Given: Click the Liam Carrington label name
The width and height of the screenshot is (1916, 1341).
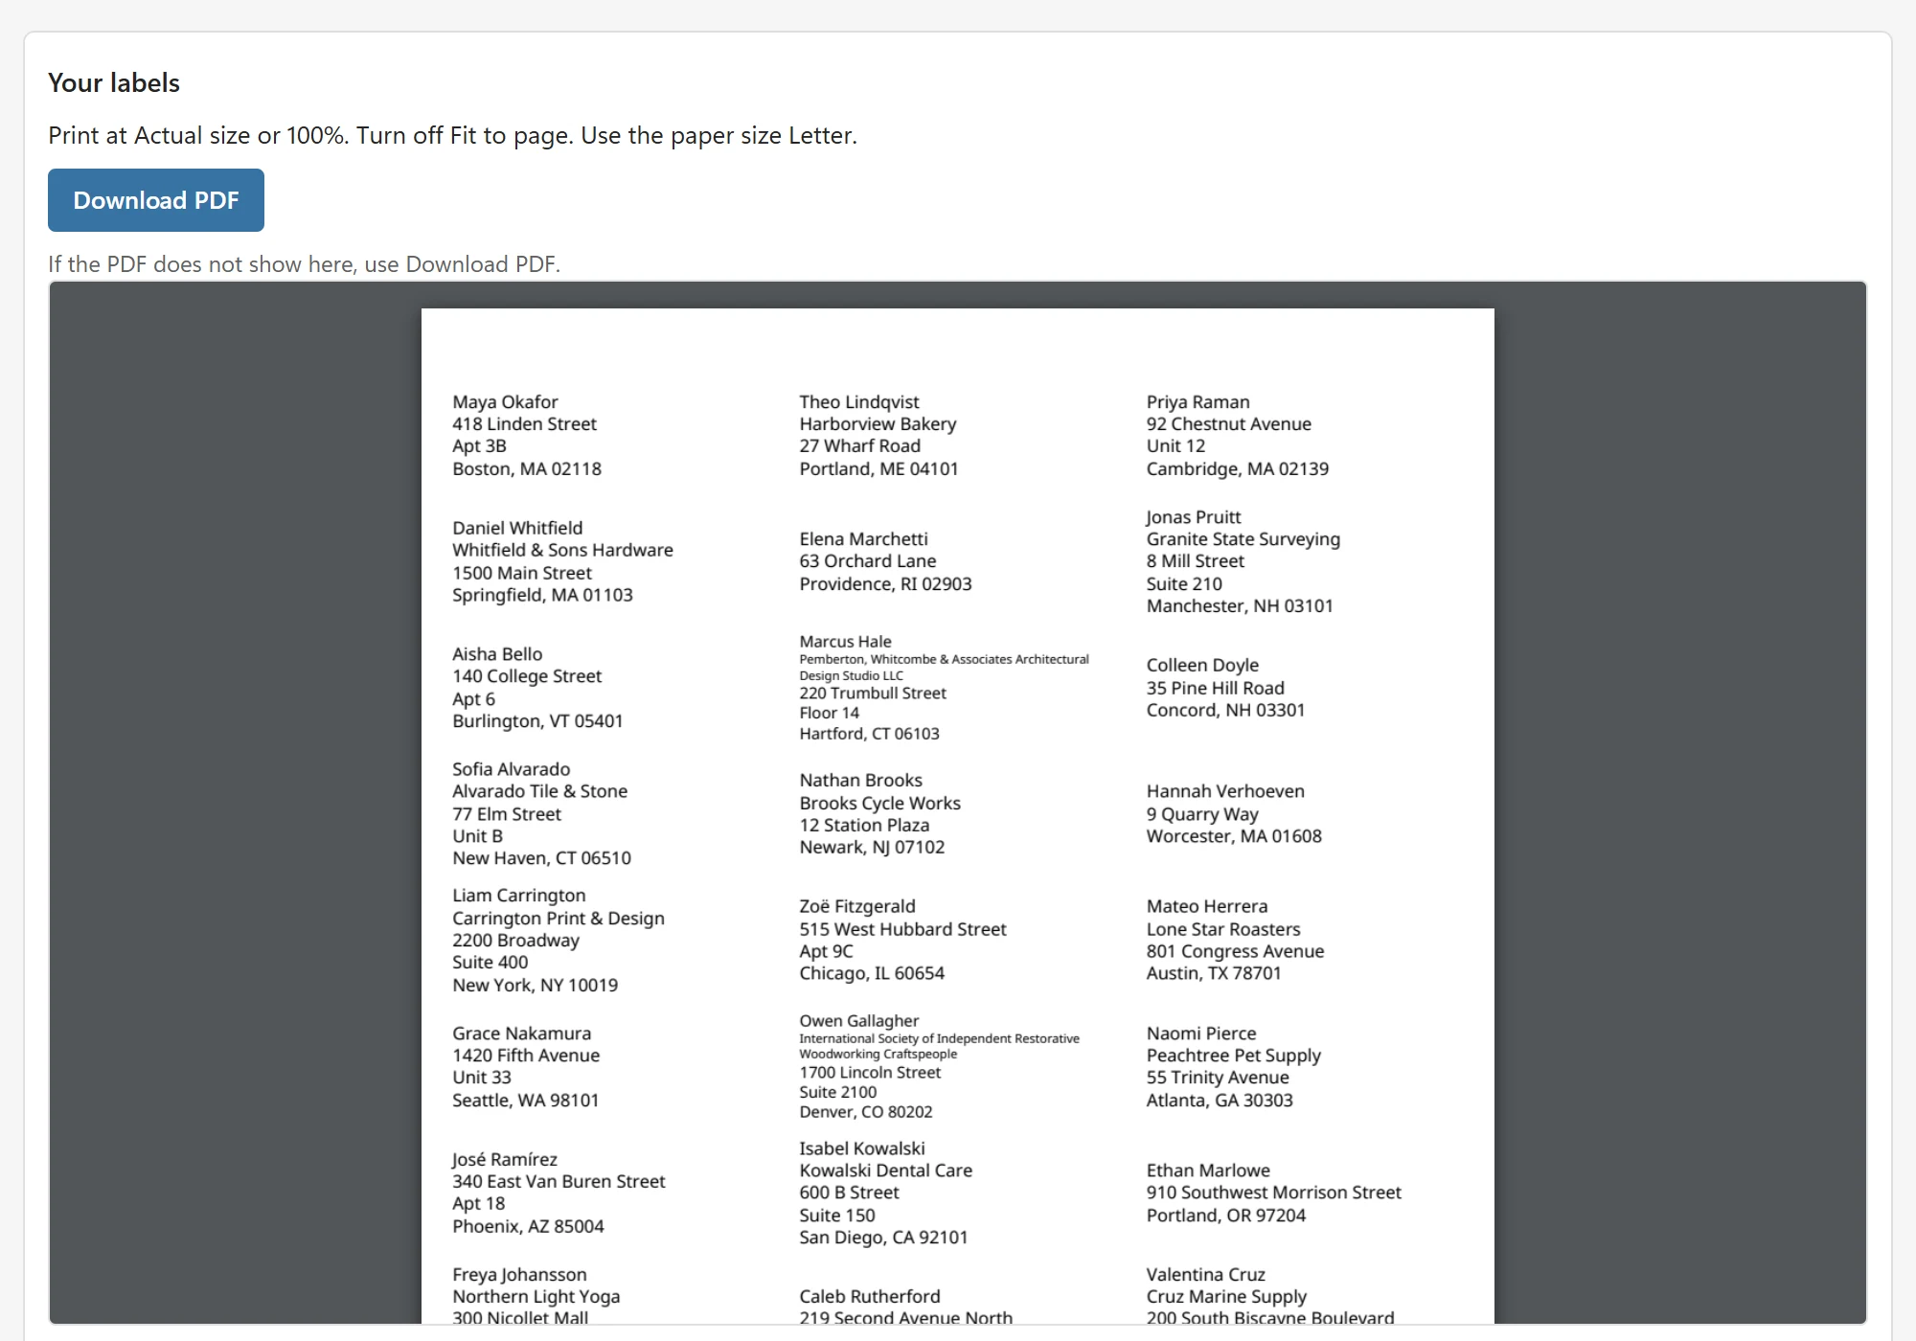Looking at the screenshot, I should pos(518,896).
